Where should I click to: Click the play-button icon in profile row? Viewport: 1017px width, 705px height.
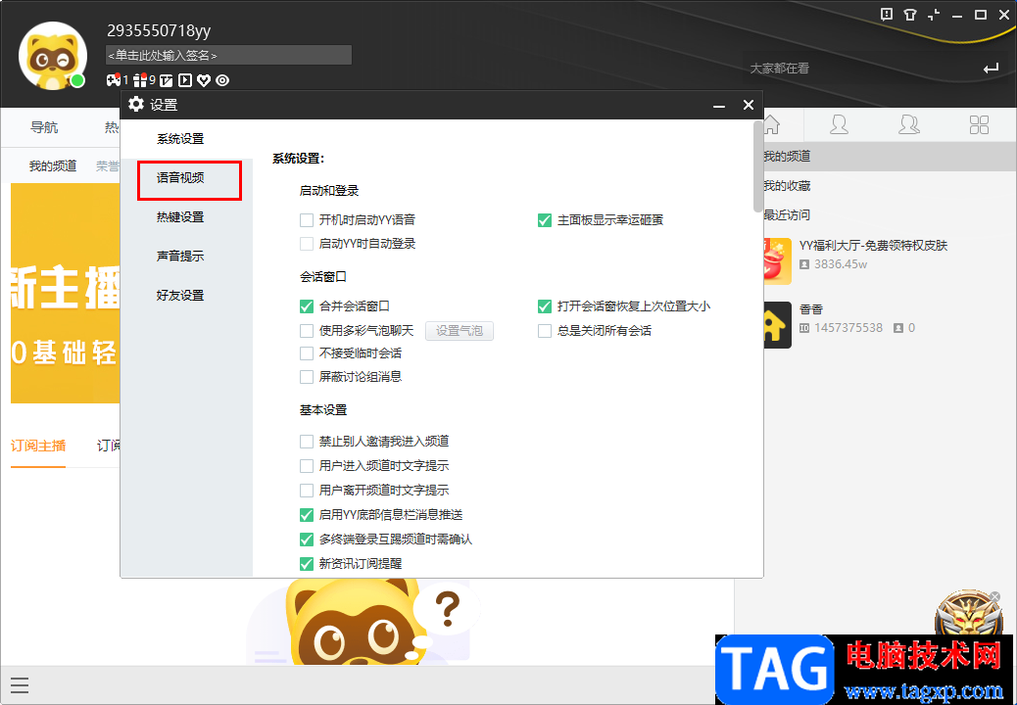(x=185, y=80)
